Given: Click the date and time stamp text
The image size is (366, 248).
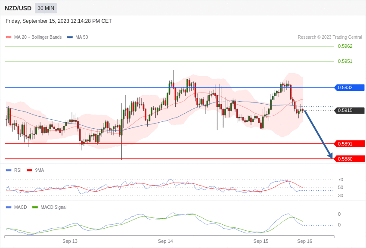Looking at the screenshot, I should (59, 21).
